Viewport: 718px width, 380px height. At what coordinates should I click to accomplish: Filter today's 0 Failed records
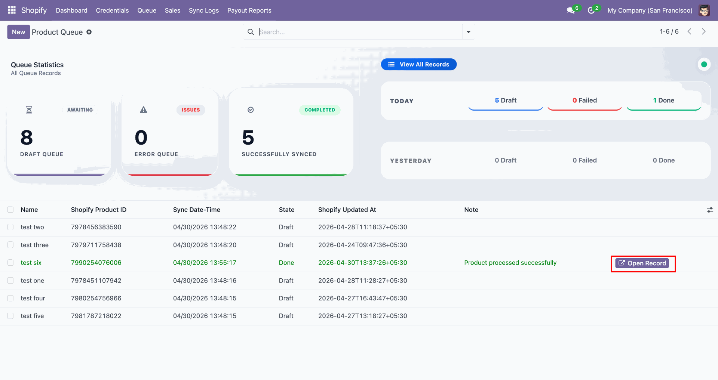click(x=584, y=101)
